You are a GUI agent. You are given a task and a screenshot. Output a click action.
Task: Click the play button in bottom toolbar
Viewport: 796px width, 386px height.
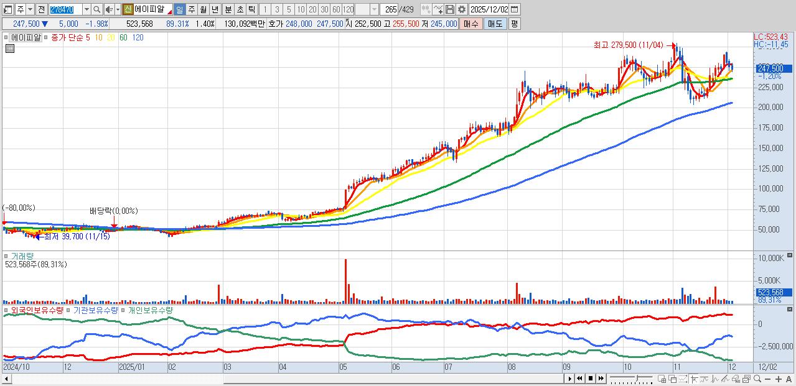coord(569,379)
